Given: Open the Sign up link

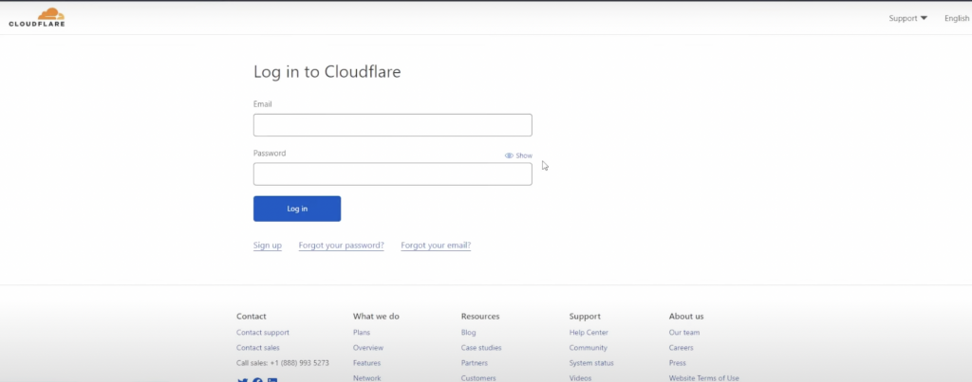Looking at the screenshot, I should 267,246.
